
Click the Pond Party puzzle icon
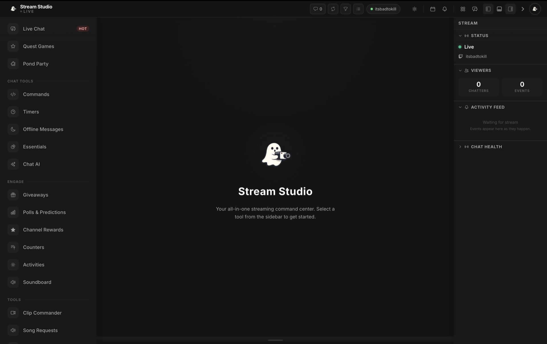click(13, 64)
